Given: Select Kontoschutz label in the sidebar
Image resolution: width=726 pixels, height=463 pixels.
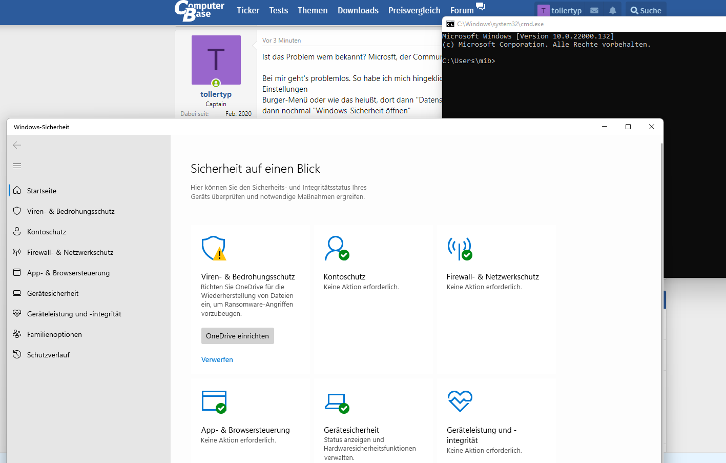Looking at the screenshot, I should coord(47,232).
